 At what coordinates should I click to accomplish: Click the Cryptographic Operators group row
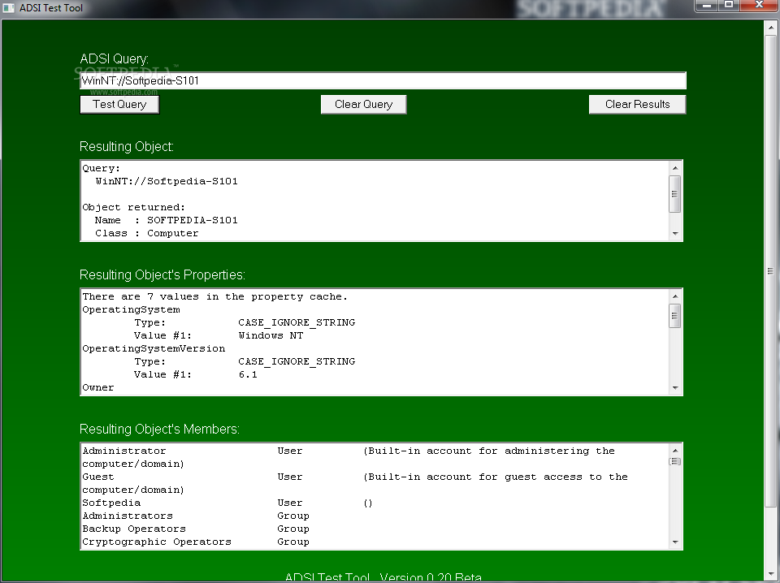coord(196,542)
